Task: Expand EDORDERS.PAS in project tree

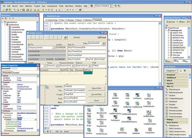Action: pos(169,48)
